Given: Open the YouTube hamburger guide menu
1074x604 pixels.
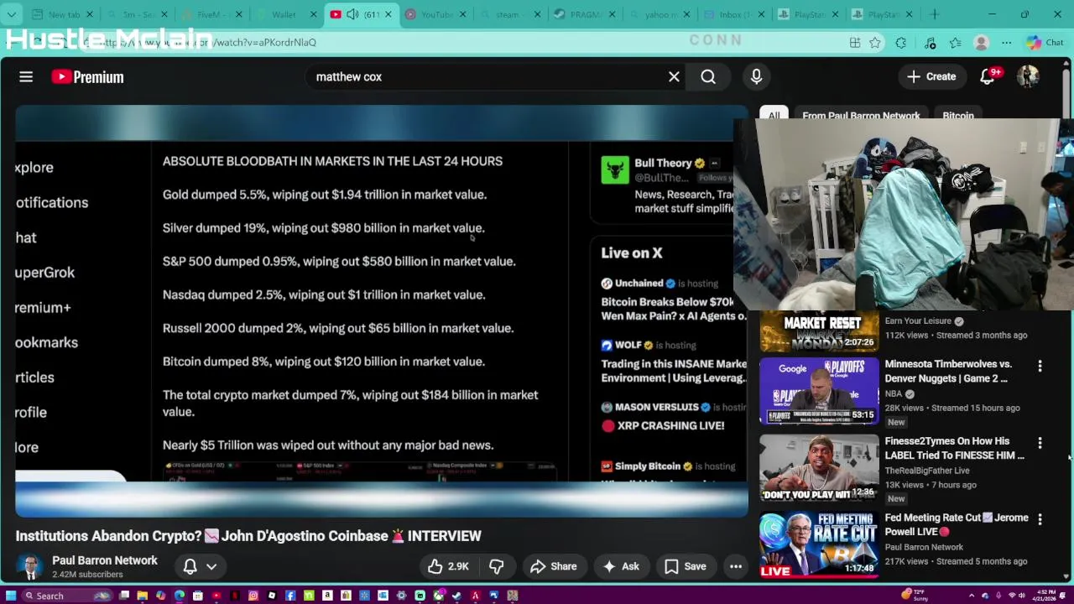Looking at the screenshot, I should tap(26, 76).
